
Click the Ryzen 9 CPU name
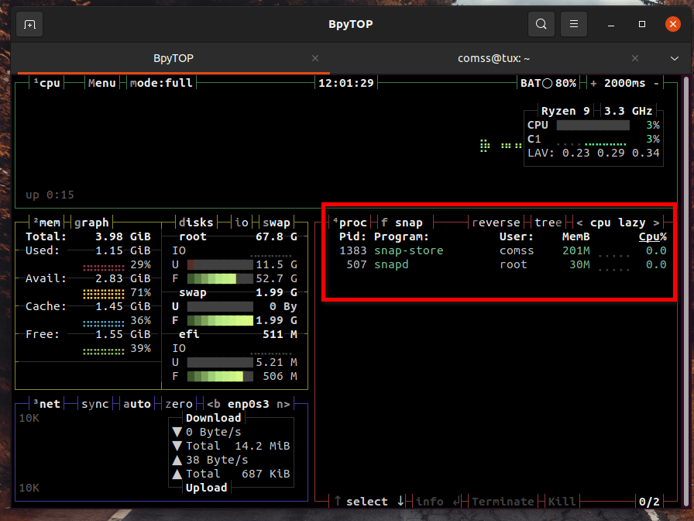pyautogui.click(x=565, y=111)
